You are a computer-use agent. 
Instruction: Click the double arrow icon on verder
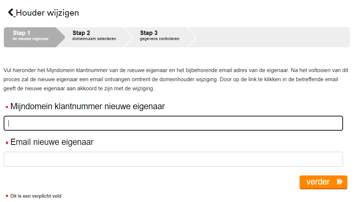click(x=340, y=182)
